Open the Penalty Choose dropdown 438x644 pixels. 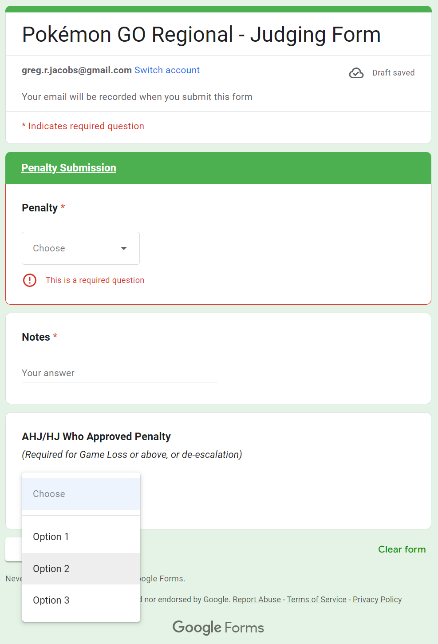(x=81, y=248)
